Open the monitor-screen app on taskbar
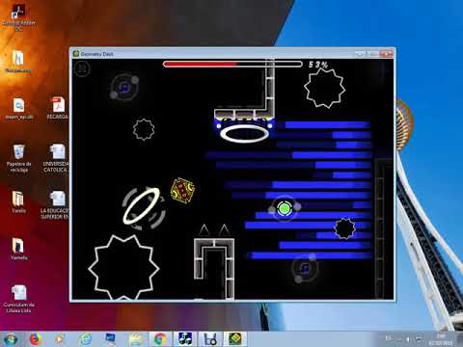This screenshot has width=463, height=347. [110, 338]
